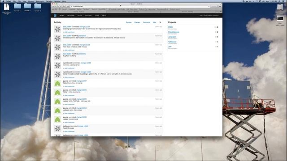Image resolution: width=287 pixels, height=161 pixels.
Task: Select the first Swarm folder on the desktop
Action: 17,6
